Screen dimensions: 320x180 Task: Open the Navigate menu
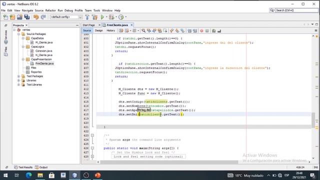tap(27, 10)
